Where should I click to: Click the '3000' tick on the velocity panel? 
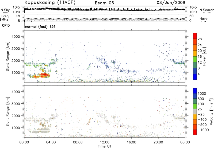16,104
